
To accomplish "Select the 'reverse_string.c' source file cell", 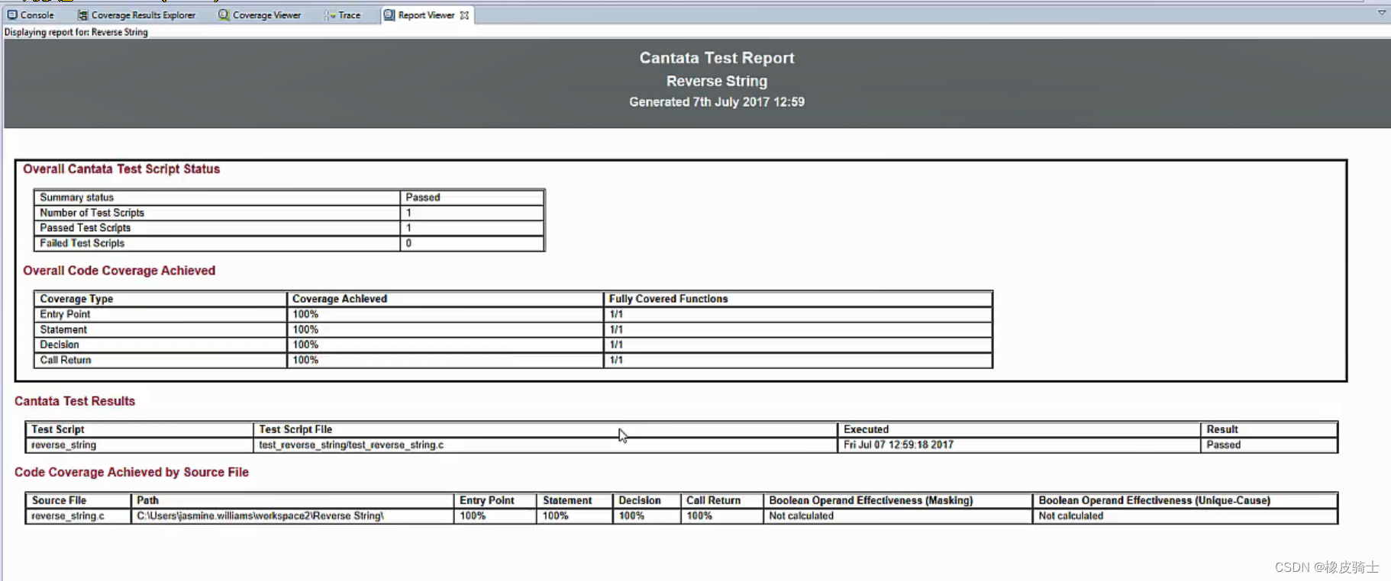I will tap(79, 515).
